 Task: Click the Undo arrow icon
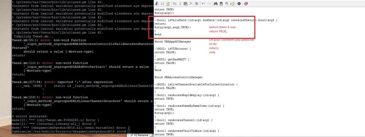pyautogui.click(x=203, y=4)
